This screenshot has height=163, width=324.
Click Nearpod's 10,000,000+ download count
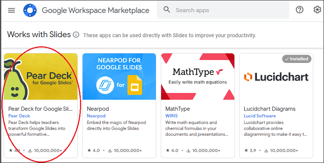tap(125, 150)
